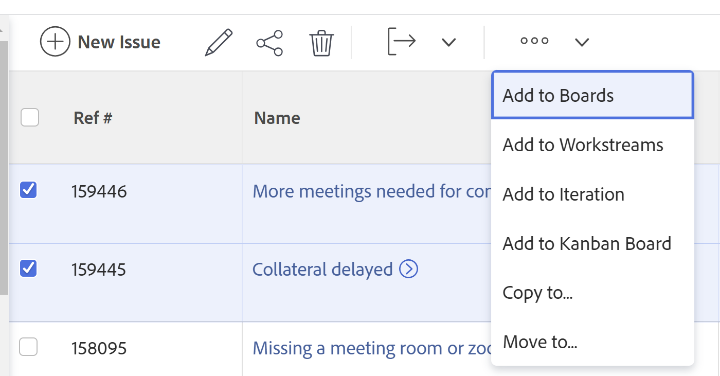Click the circled arrow beside Collateral delayed

409,268
